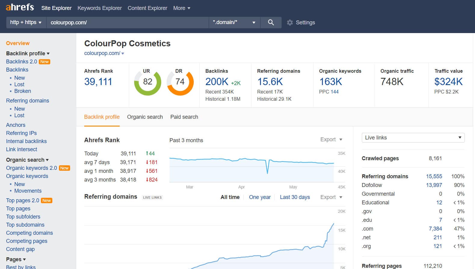Expand the More menu in top navigation

(x=182, y=8)
